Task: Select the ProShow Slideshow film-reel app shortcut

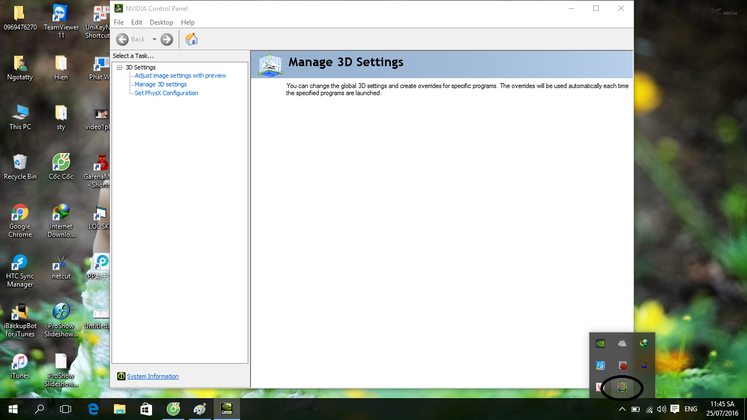Action: (61, 320)
